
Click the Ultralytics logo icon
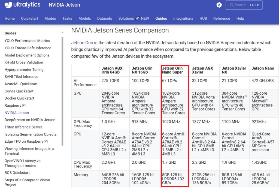(8, 5)
